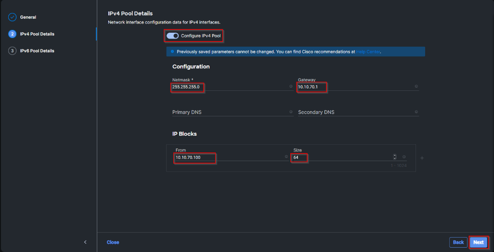Toggle the Configure IPv4 Pool switch
Viewport: 494px width, 252px height.
click(x=172, y=36)
